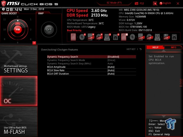Click the clock icon beside the time
Viewport: 183px width, 137px height.
(x=4, y=9)
